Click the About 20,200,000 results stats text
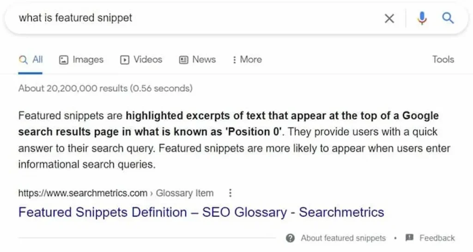The height and width of the screenshot is (252, 473). (105, 88)
